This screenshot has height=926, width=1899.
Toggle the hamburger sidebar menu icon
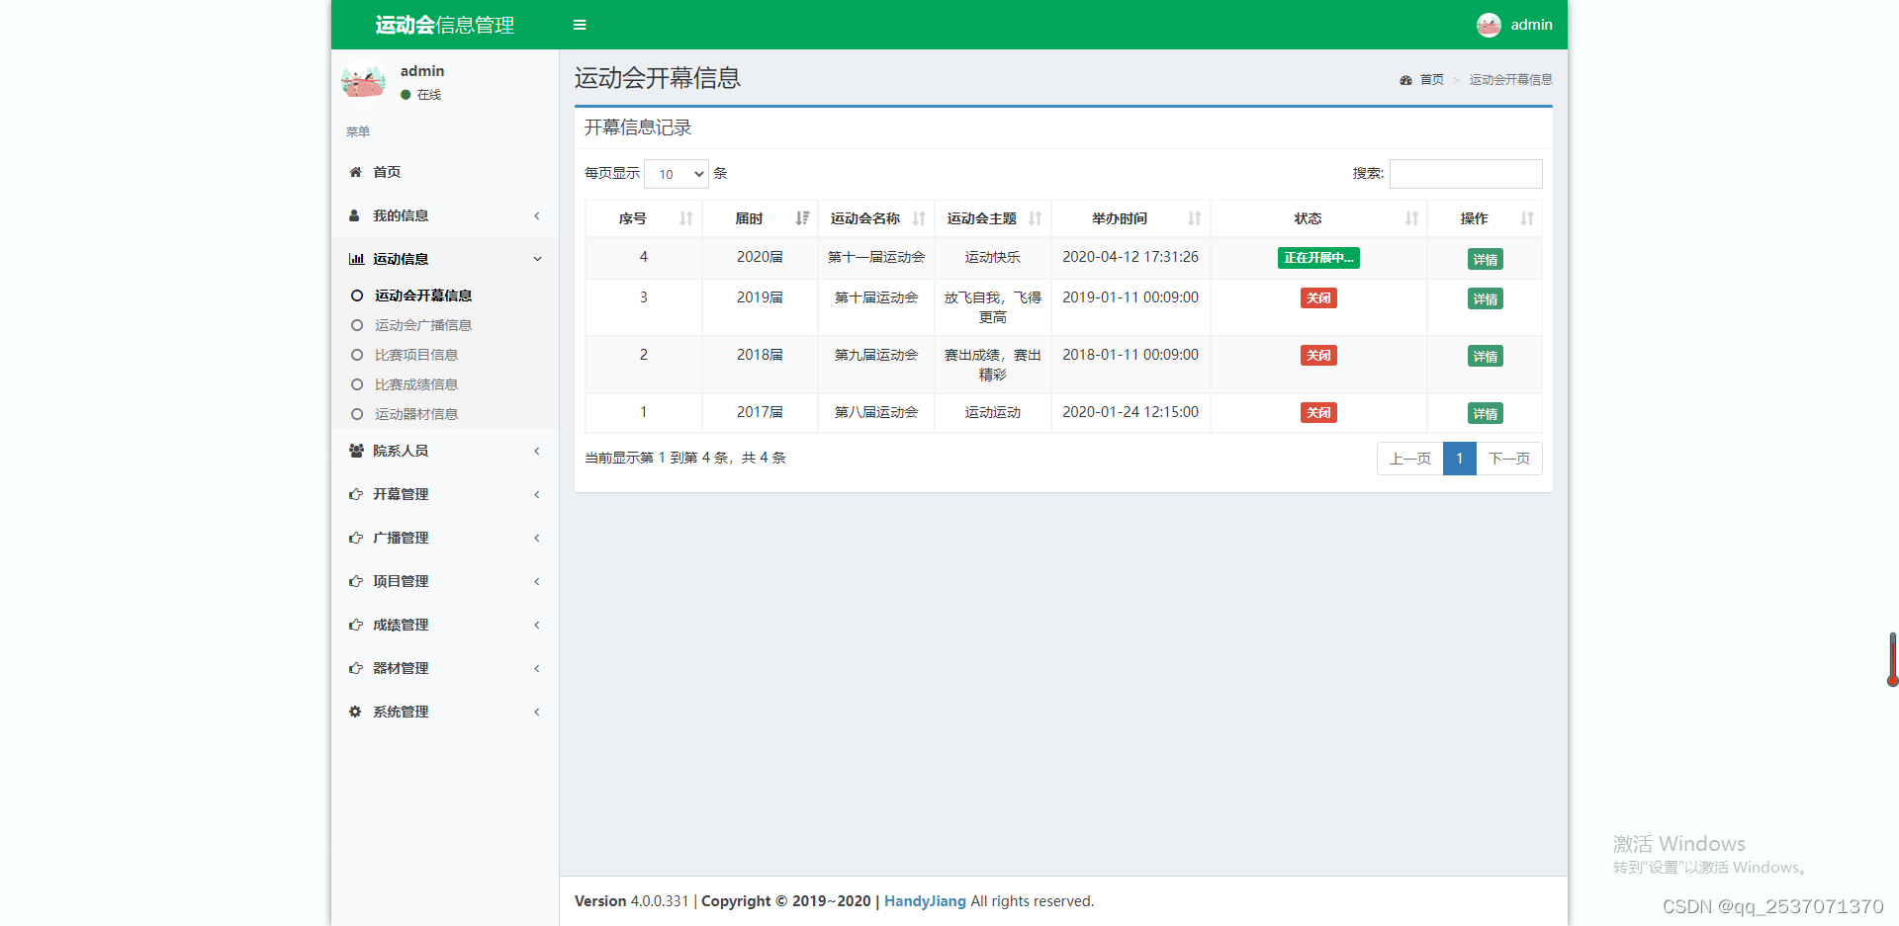click(x=580, y=25)
